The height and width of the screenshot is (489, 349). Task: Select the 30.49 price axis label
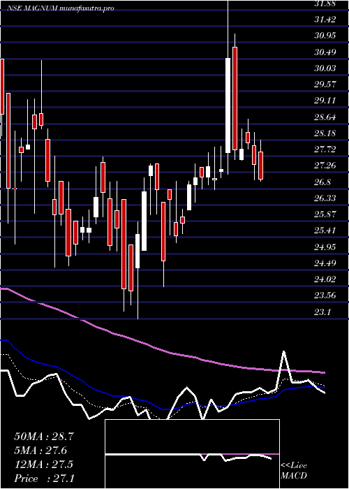tap(325, 52)
